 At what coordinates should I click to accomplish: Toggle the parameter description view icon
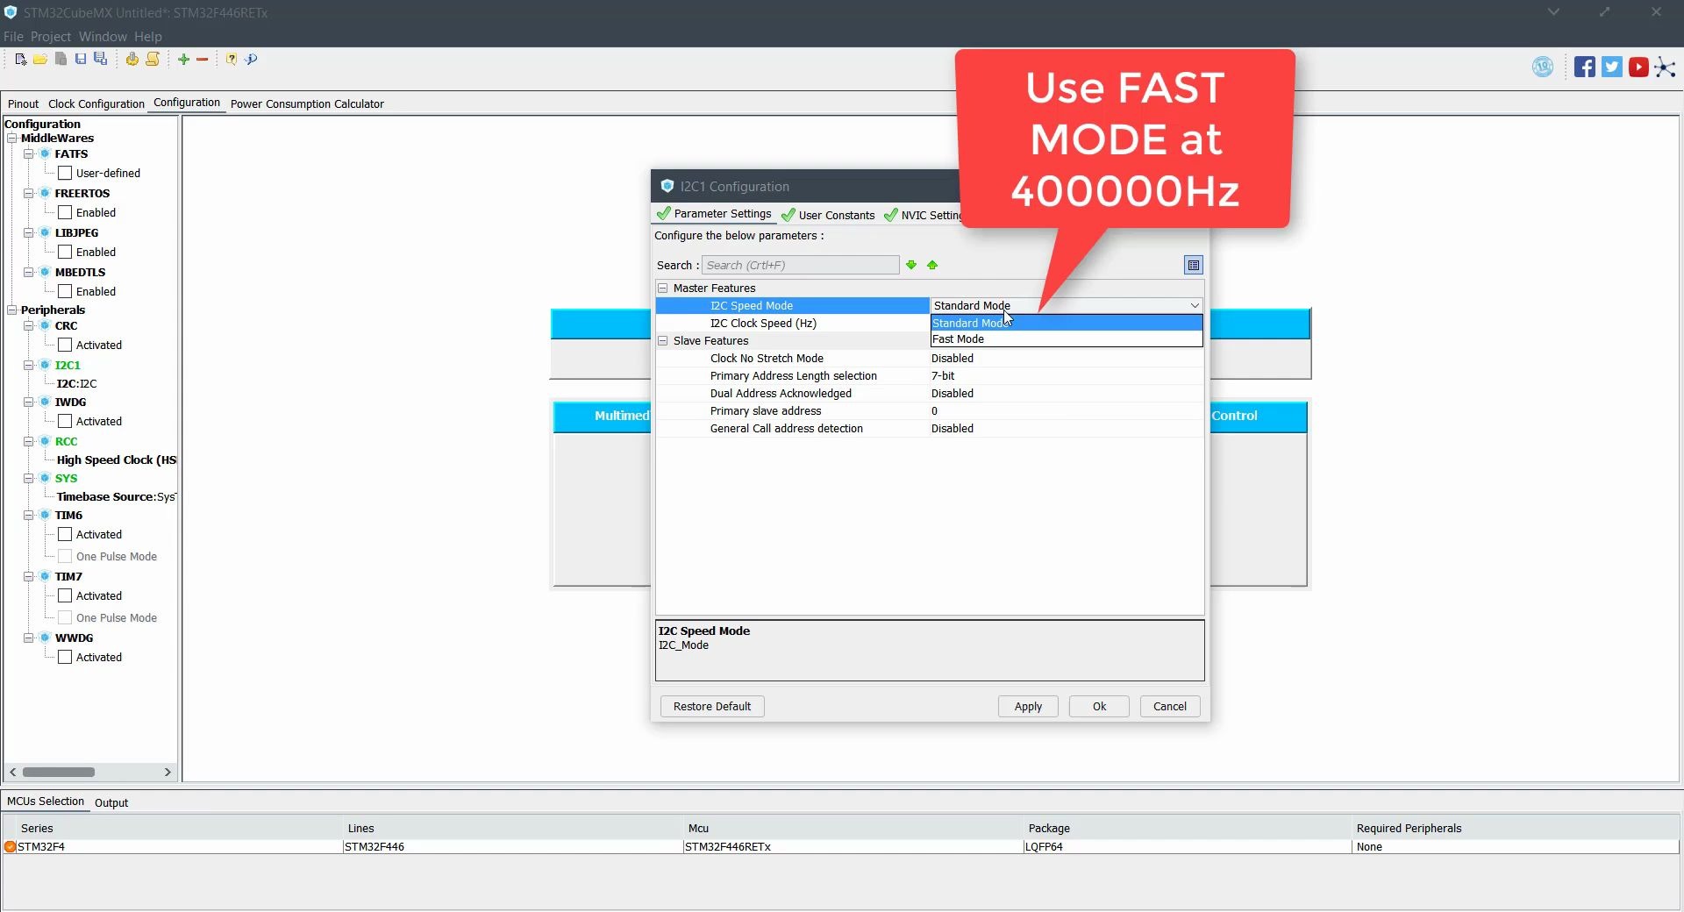pos(1193,265)
